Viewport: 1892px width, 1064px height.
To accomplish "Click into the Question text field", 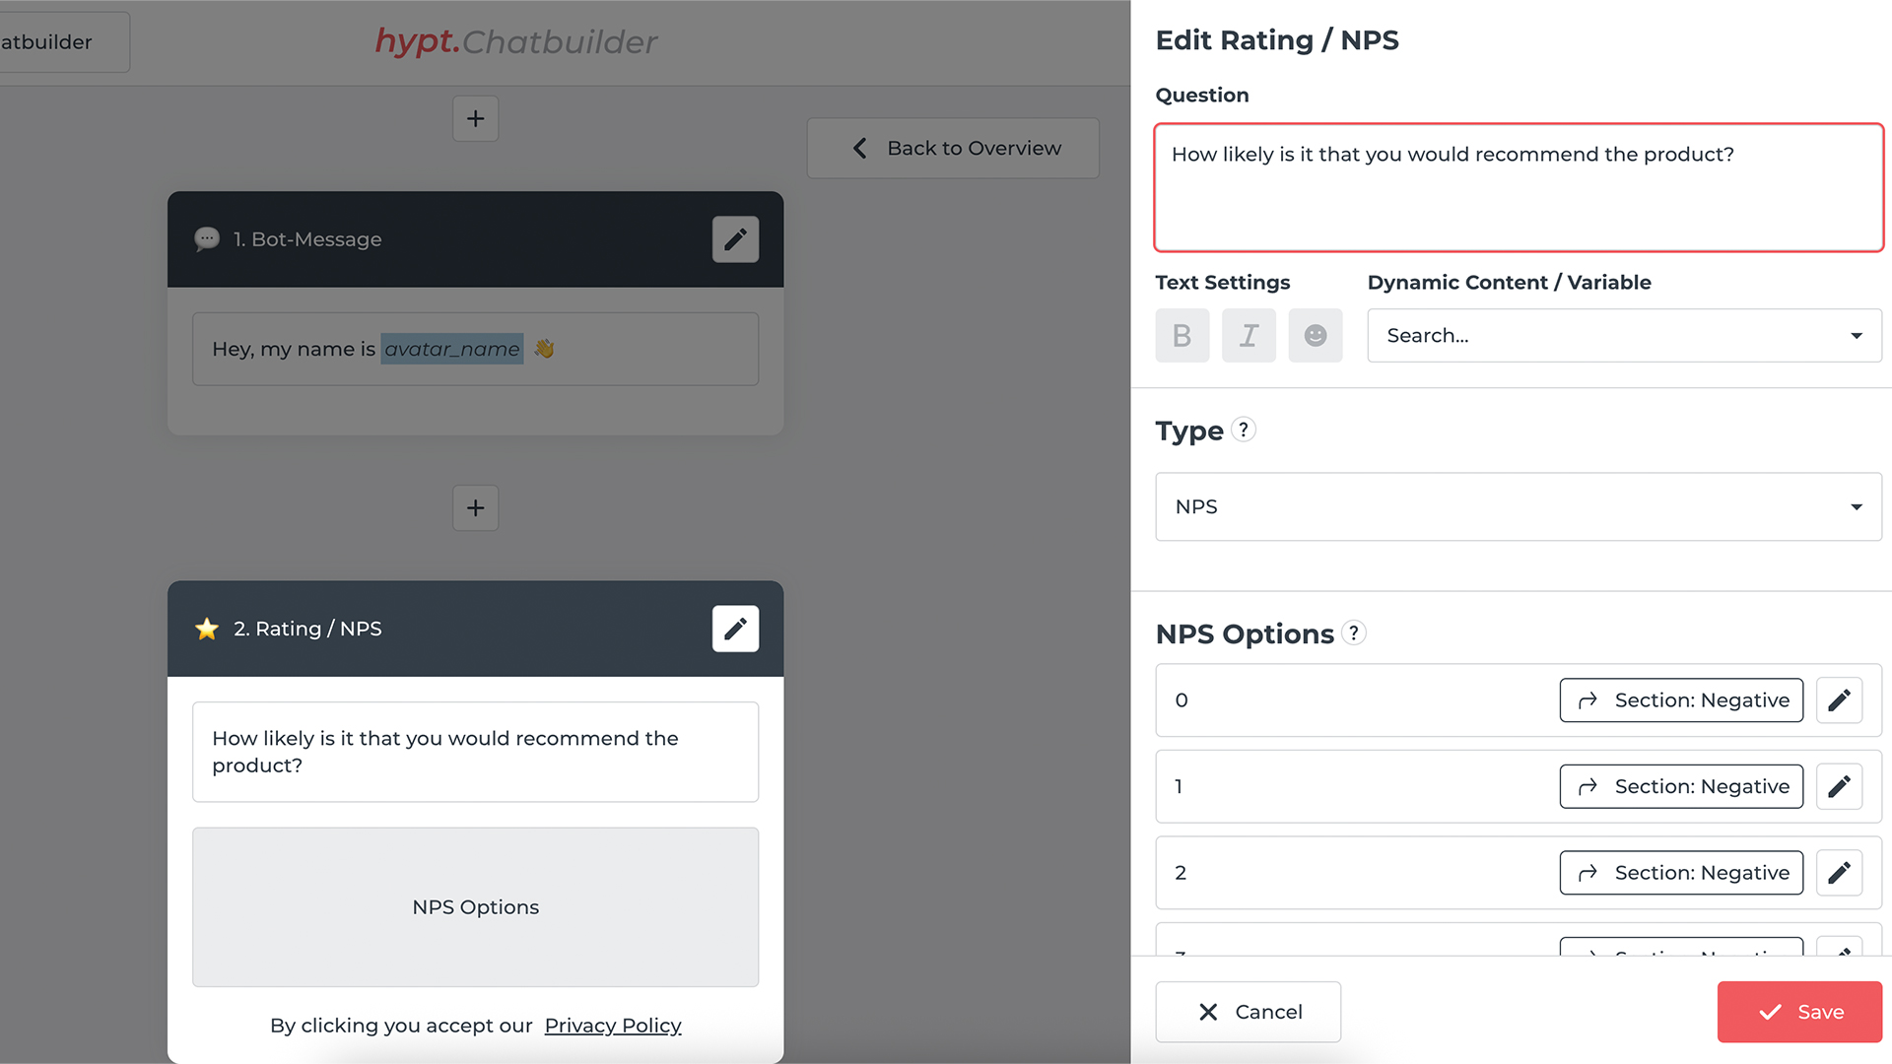I will coord(1518,187).
